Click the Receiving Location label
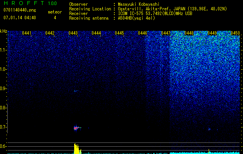243x154 pixels. click(90, 9)
